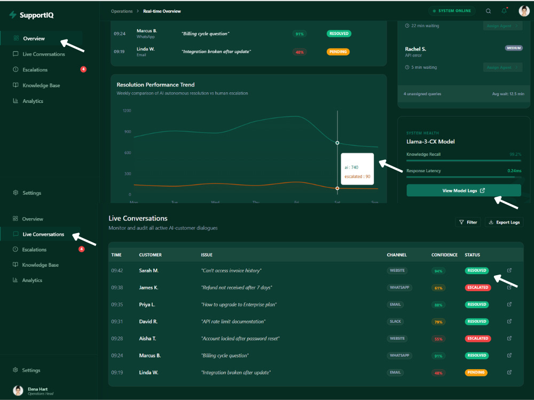The image size is (534, 400).
Task: Click the SYSTEM ONLINE status pill
Action: (x=452, y=11)
